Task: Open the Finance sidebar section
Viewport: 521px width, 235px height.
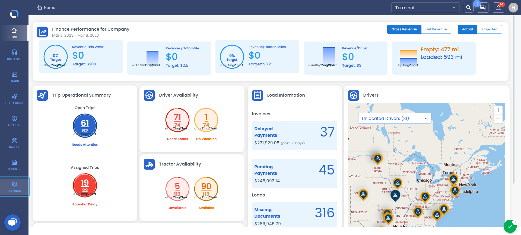Action: (14, 121)
